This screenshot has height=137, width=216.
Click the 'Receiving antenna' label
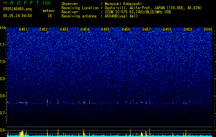[x=79, y=16]
